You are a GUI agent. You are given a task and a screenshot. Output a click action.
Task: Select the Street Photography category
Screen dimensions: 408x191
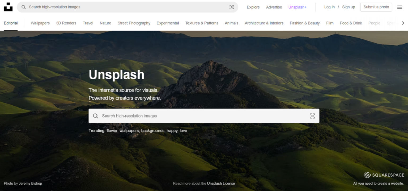[134, 23]
